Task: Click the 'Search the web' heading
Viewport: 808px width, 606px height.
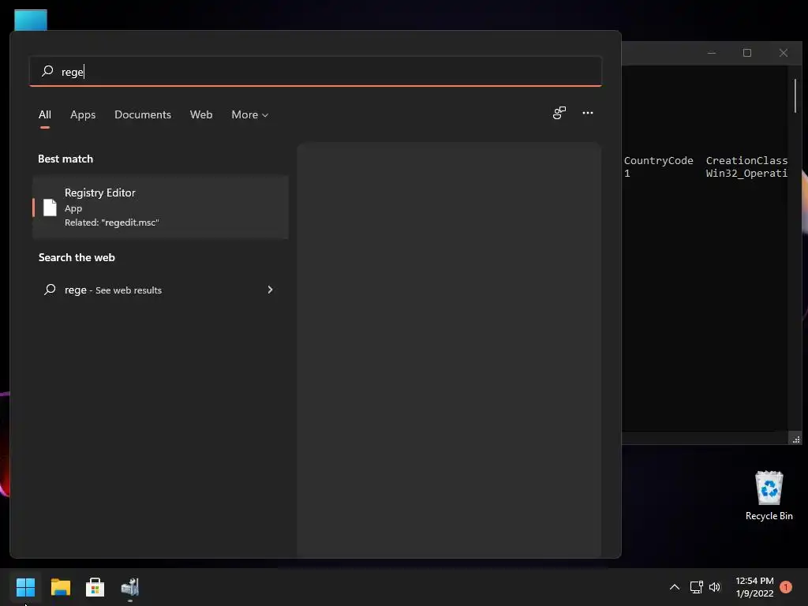Action: tap(77, 257)
